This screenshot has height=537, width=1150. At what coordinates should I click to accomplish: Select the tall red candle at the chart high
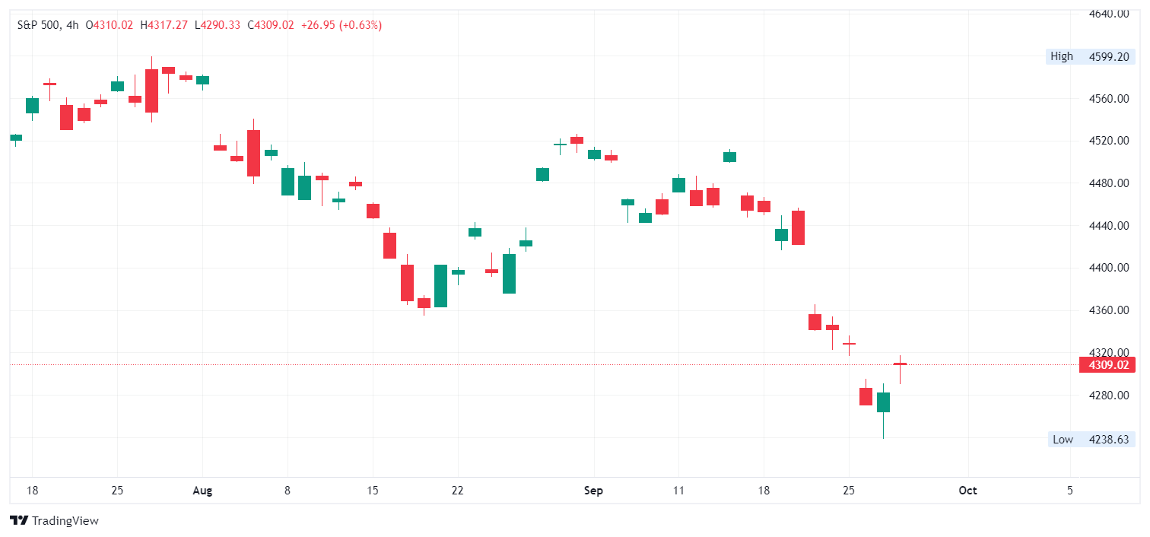pyautogui.click(x=151, y=91)
